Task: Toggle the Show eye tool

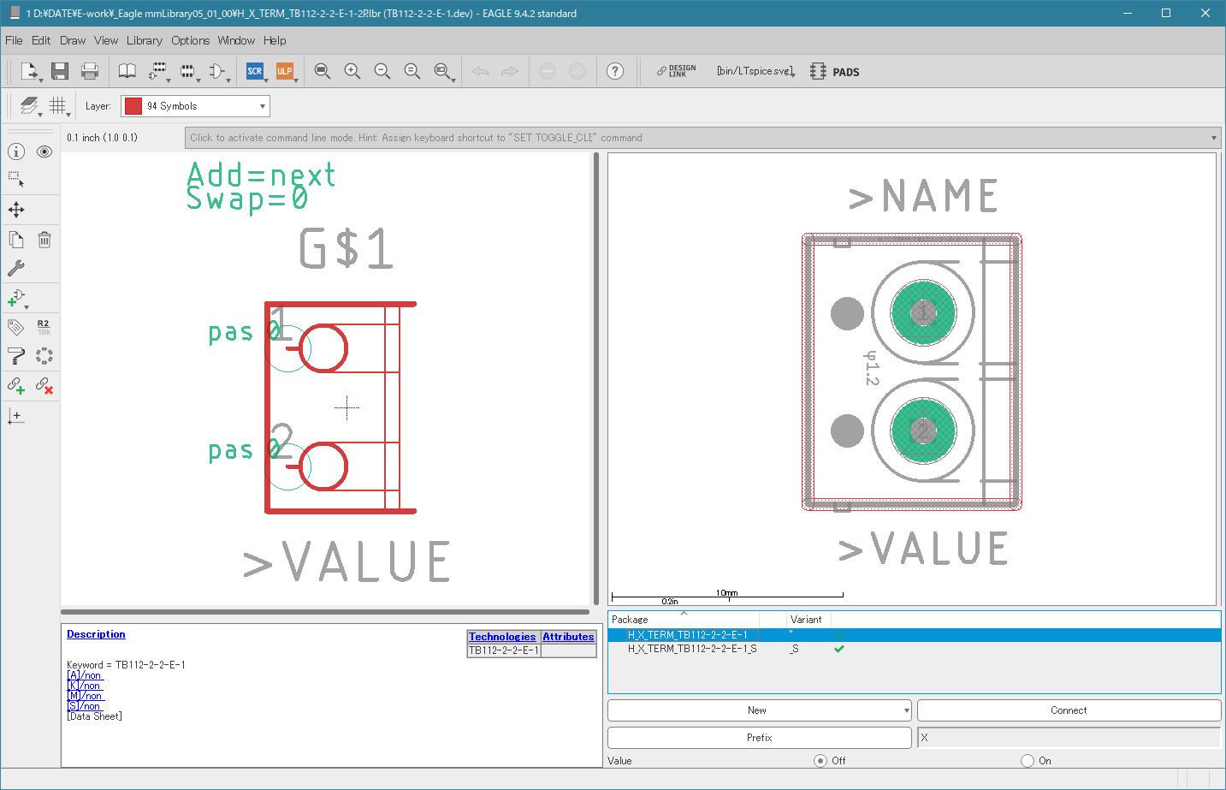Action: [44, 151]
